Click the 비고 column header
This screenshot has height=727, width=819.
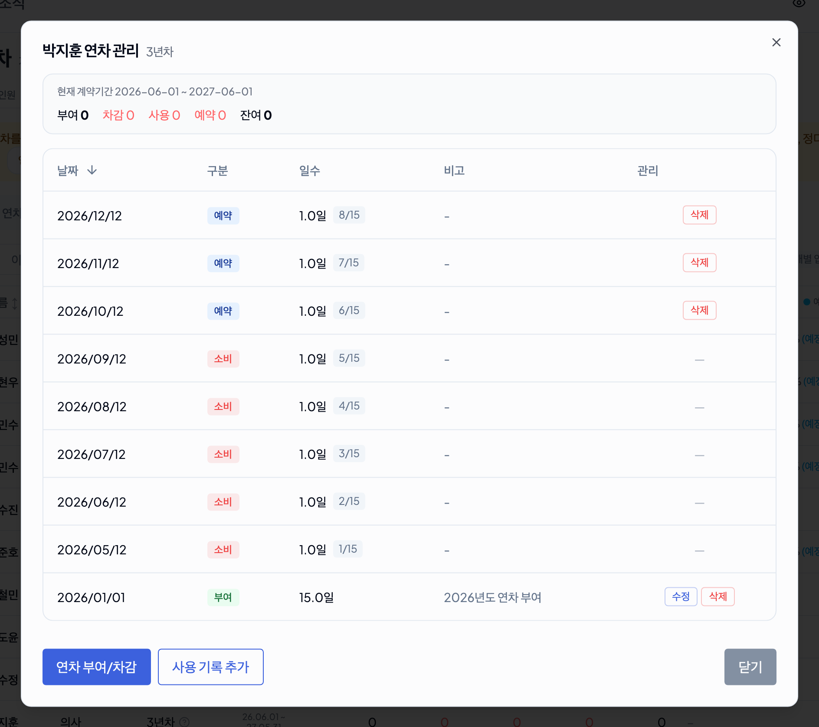tap(454, 170)
